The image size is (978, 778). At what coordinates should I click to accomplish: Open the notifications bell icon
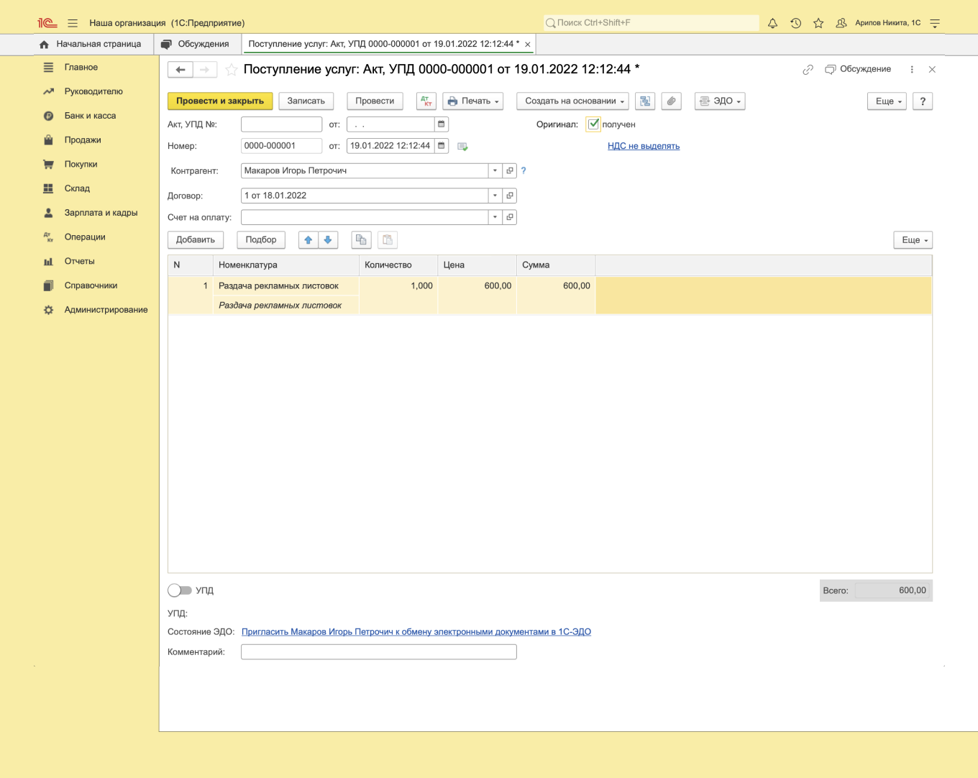772,23
